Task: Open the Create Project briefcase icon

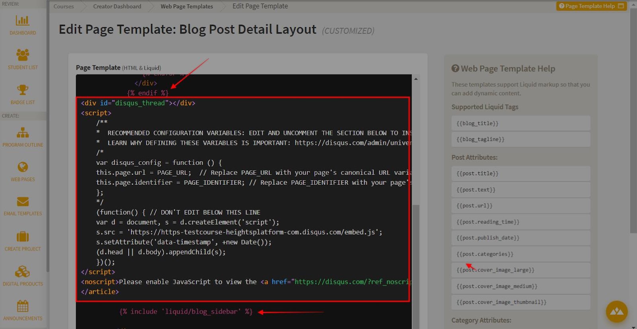Action: click(x=23, y=237)
